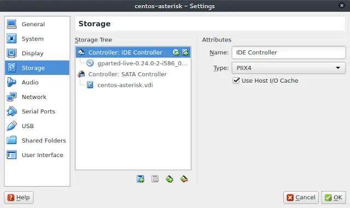Click the System chip icon
This screenshot has height=208, width=350.
pyautogui.click(x=11, y=39)
